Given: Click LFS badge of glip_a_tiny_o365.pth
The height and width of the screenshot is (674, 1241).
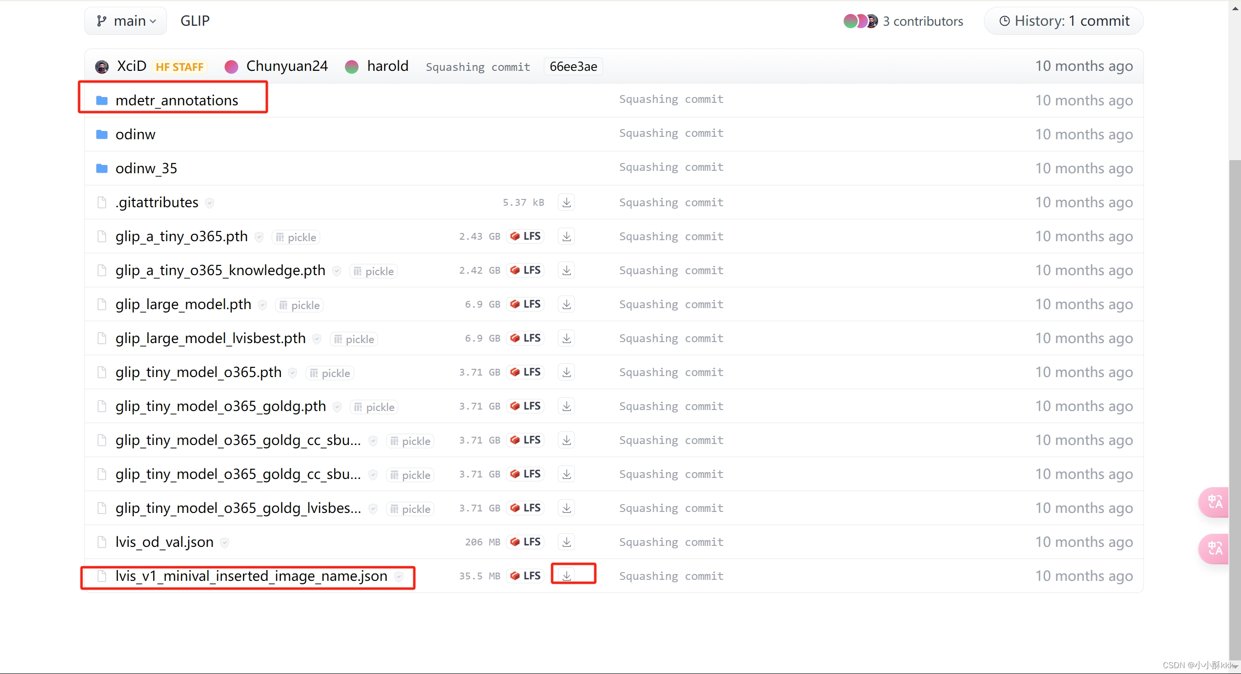Looking at the screenshot, I should (525, 236).
